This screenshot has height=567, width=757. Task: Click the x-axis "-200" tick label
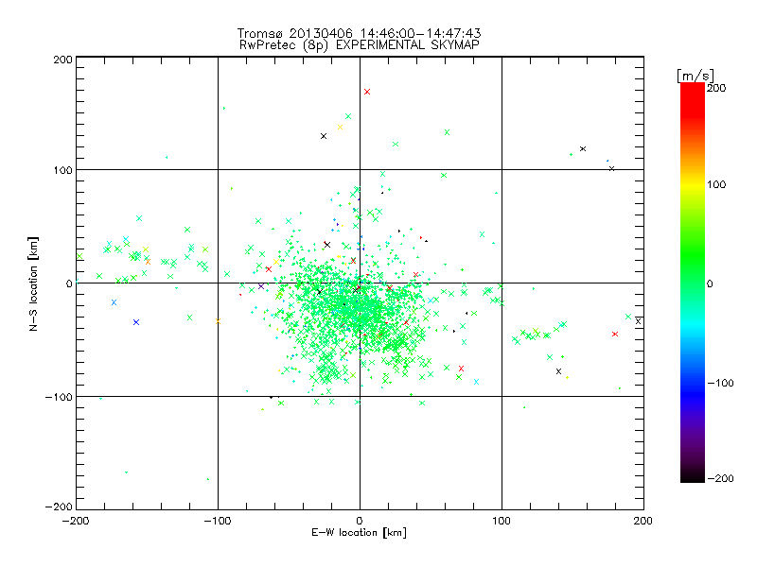point(76,521)
